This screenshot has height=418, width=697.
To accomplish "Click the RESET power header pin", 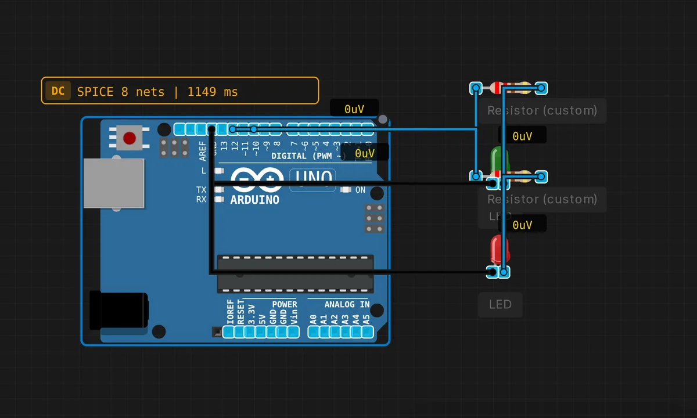I will pos(239,332).
